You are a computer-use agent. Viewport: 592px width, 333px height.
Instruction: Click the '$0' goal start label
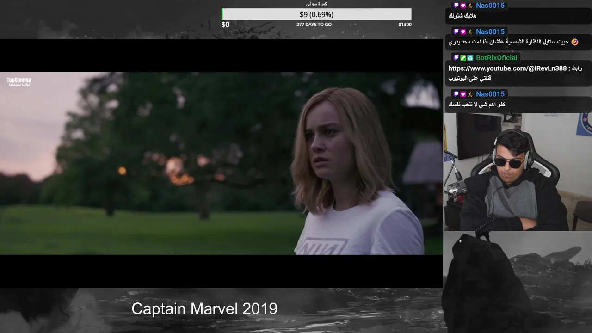tap(225, 25)
